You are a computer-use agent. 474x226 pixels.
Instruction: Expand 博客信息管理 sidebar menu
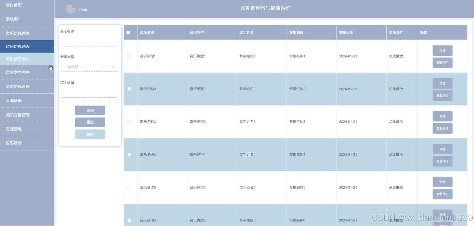click(x=27, y=87)
